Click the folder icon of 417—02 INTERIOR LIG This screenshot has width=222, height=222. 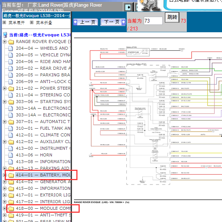11,202
